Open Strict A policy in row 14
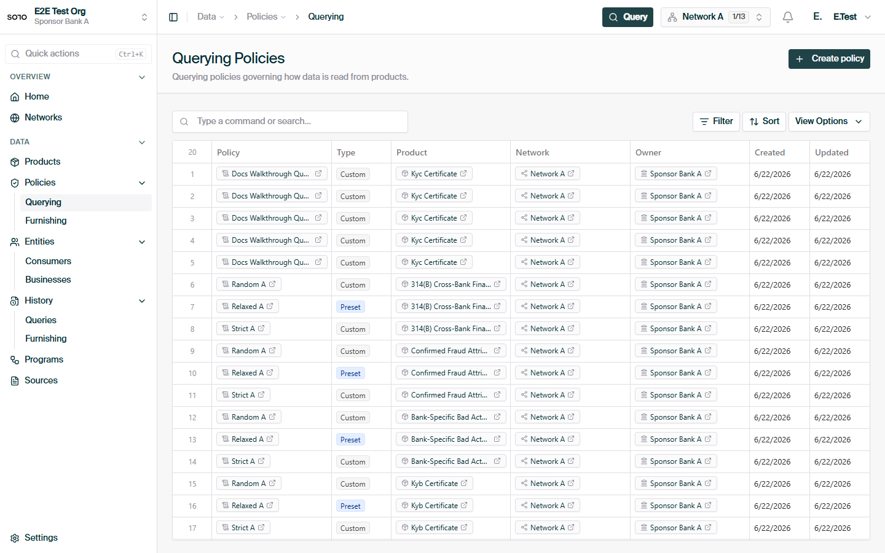The height and width of the screenshot is (553, 885). click(243, 461)
